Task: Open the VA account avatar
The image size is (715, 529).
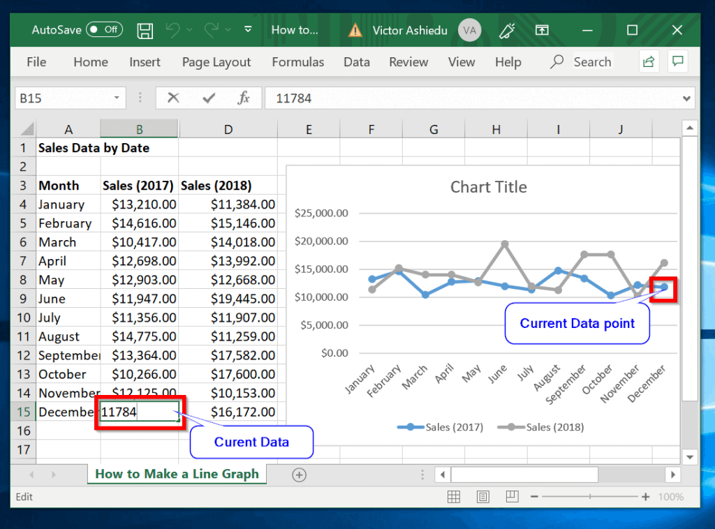Action: click(x=469, y=30)
